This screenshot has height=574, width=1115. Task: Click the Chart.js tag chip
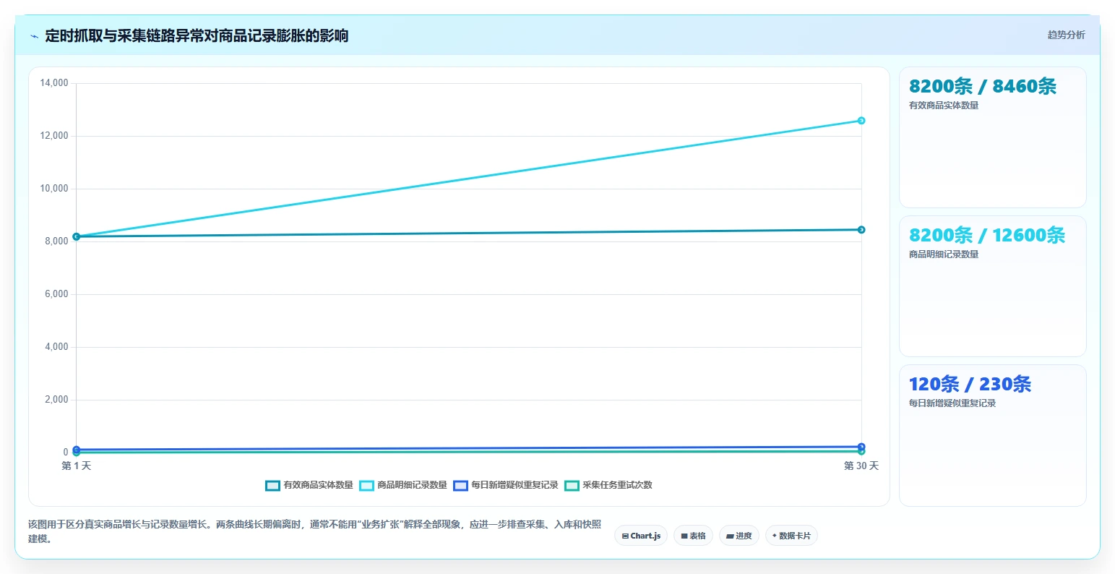(641, 536)
